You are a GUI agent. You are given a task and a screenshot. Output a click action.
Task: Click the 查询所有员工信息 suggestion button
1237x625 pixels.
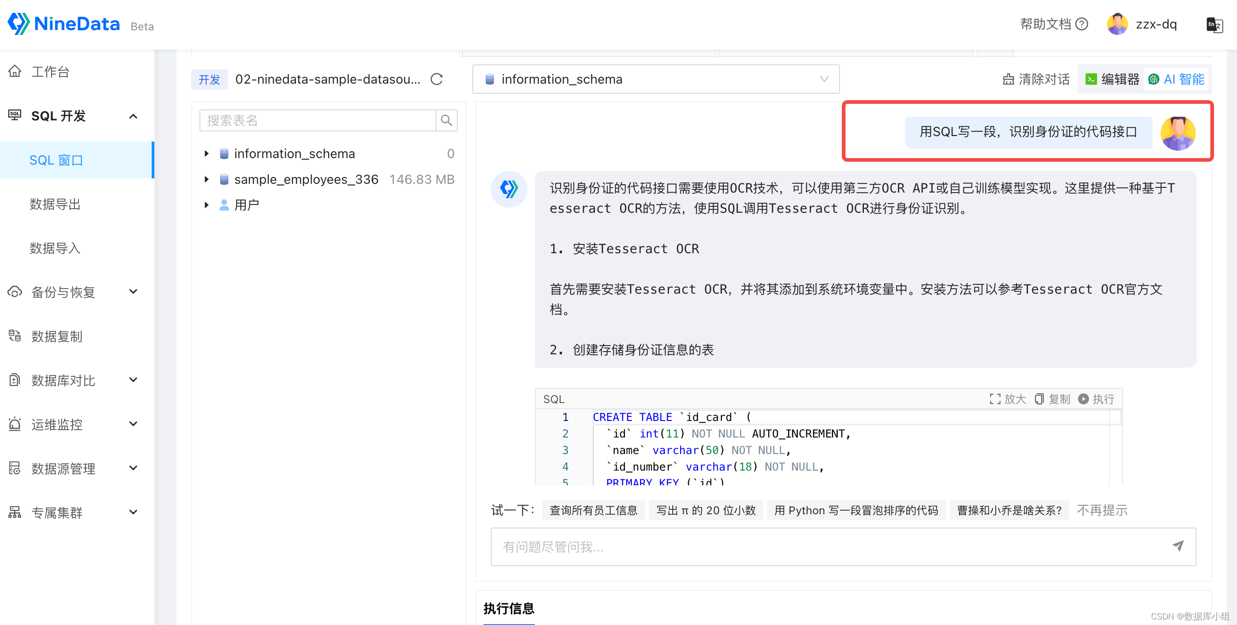(594, 510)
